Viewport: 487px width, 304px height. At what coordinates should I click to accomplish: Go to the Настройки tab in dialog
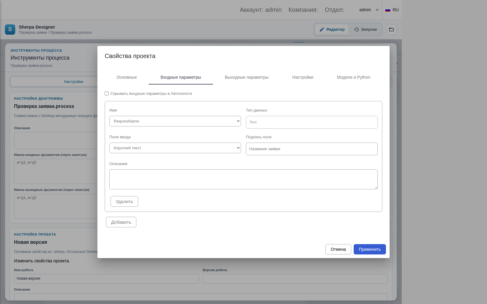303,77
